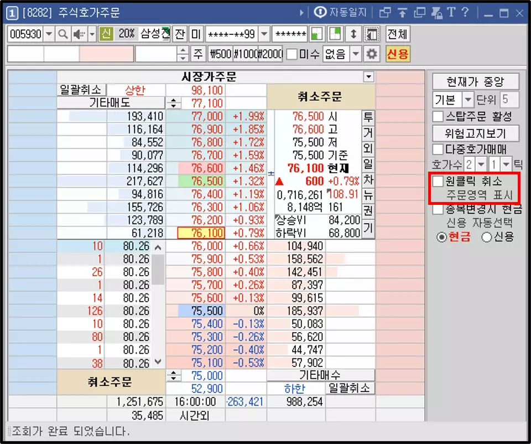Image resolution: width=531 pixels, height=444 pixels.
Task: Click the green 신 badge icon
Action: pyautogui.click(x=106, y=34)
